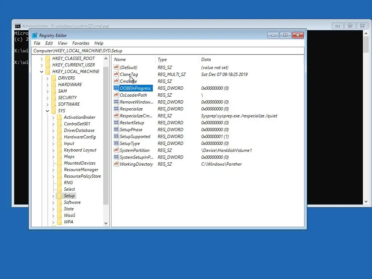Click cmd window scroll-down arrow
Viewport: 372px width, 279px height.
366,201
